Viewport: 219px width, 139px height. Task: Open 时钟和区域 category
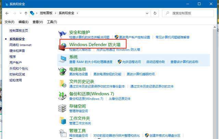[x=17, y=74]
